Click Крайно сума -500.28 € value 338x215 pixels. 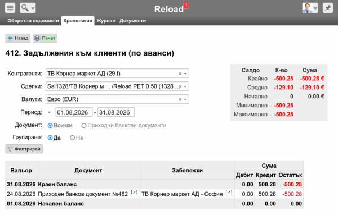312,79
